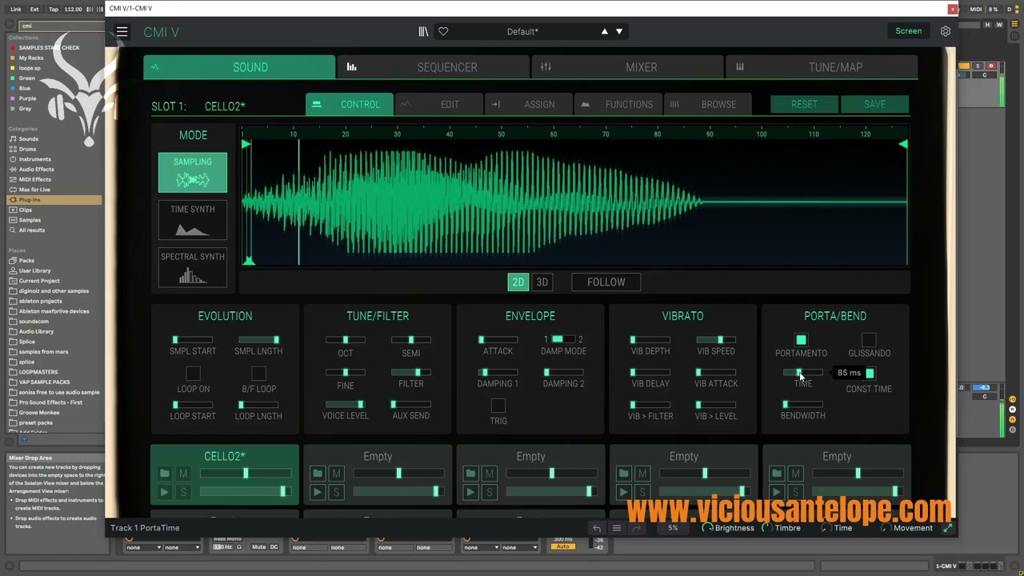Enable the Loop On checkbox

(193, 374)
